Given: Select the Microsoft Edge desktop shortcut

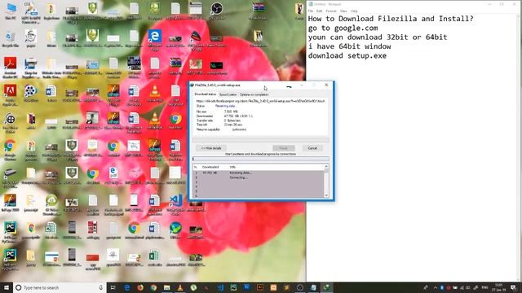Looking at the screenshot, I should (154, 40).
